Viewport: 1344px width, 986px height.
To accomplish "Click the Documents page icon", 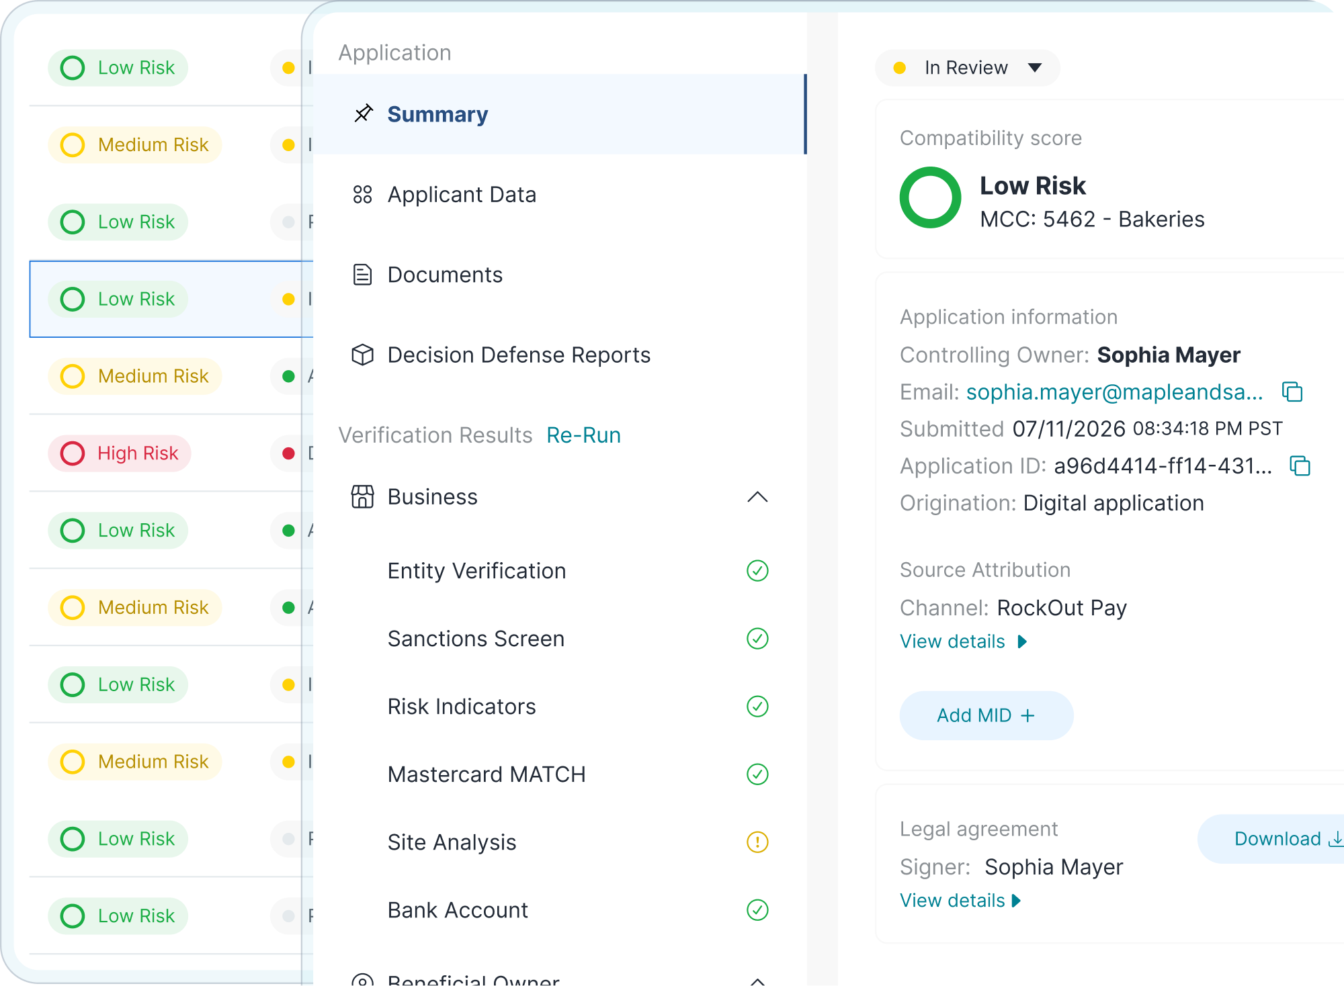I will (362, 275).
